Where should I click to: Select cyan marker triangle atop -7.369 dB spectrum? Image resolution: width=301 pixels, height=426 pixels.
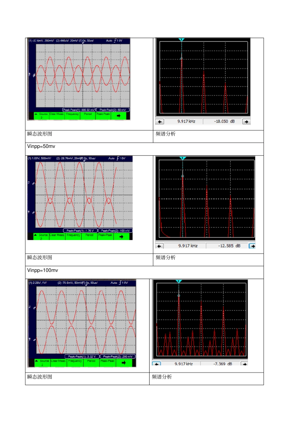coord(179,281)
